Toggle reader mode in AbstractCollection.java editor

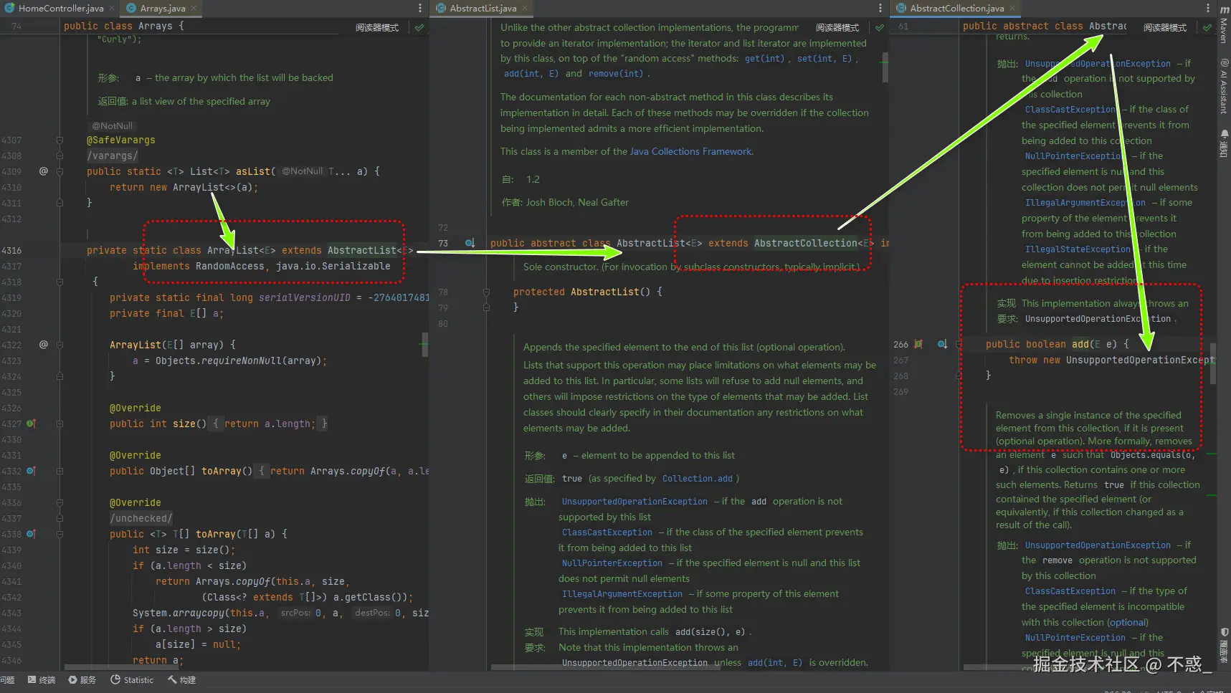(1165, 27)
